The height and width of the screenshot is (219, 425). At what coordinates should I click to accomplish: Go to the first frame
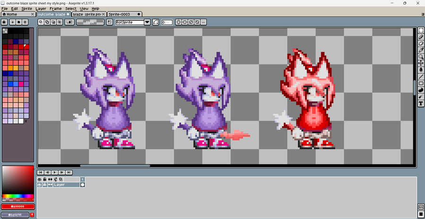click(41, 172)
